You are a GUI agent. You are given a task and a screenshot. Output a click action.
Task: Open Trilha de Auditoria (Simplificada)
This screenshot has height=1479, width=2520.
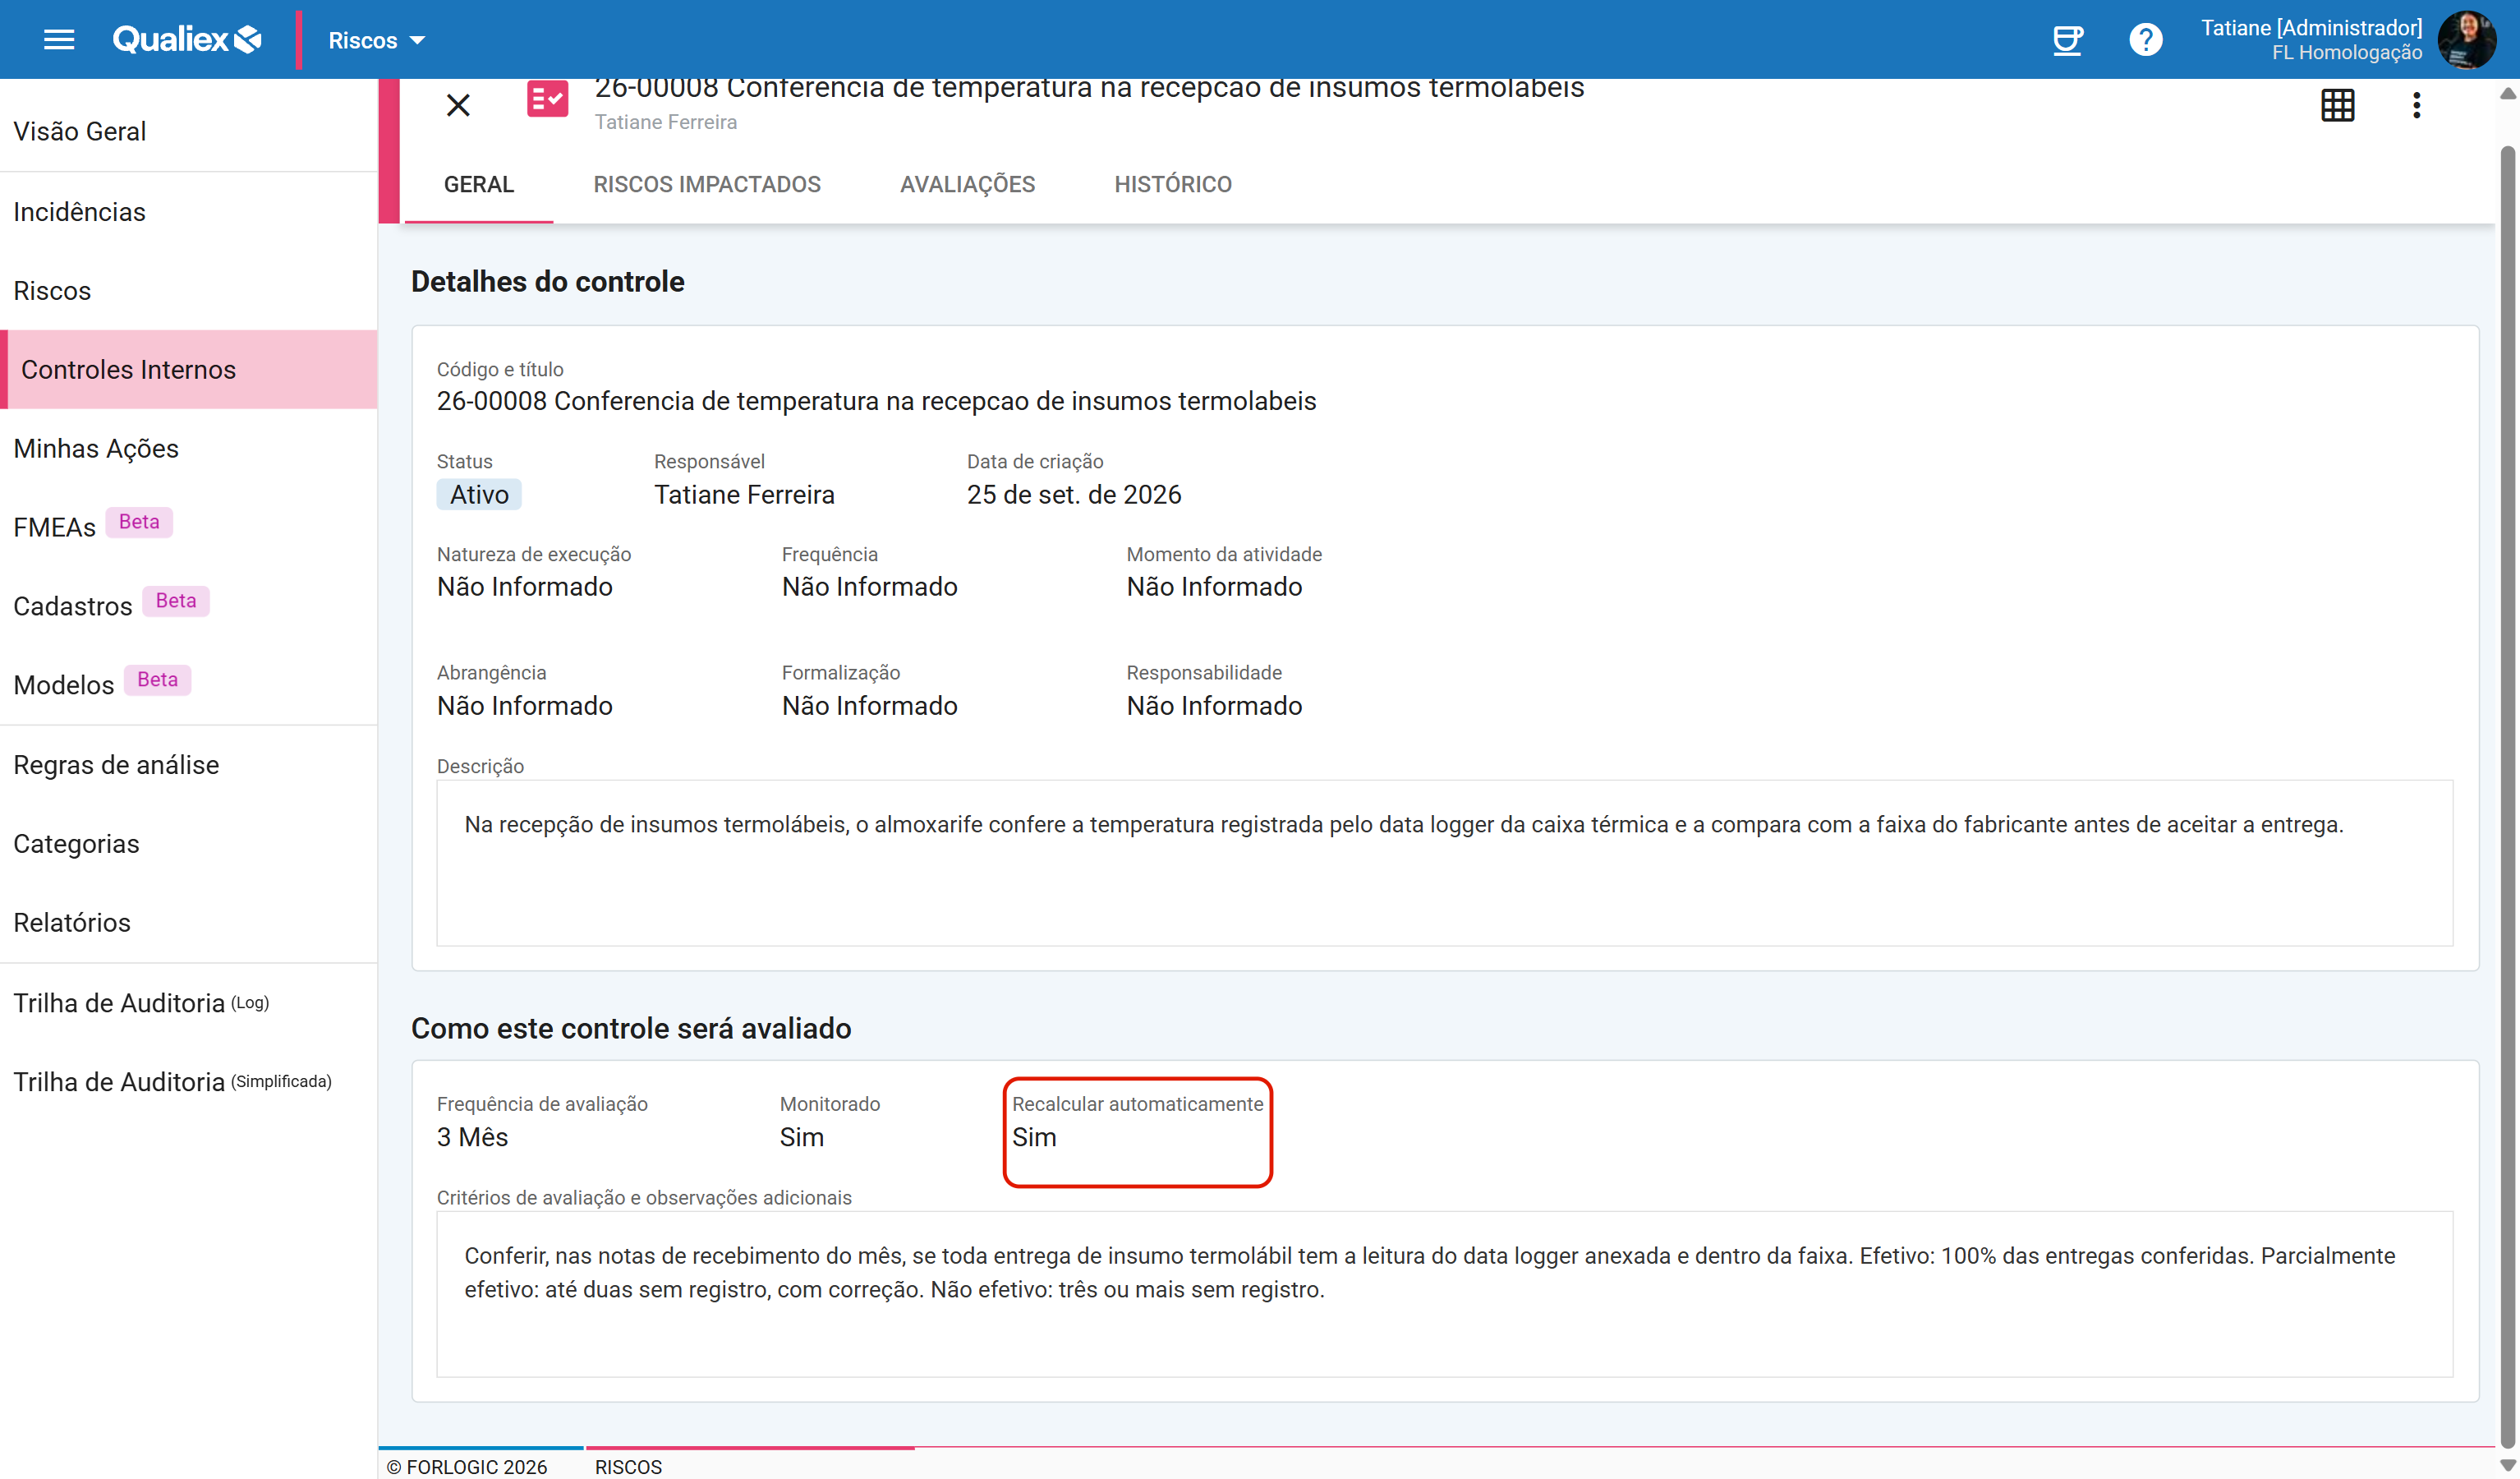coord(189,1082)
